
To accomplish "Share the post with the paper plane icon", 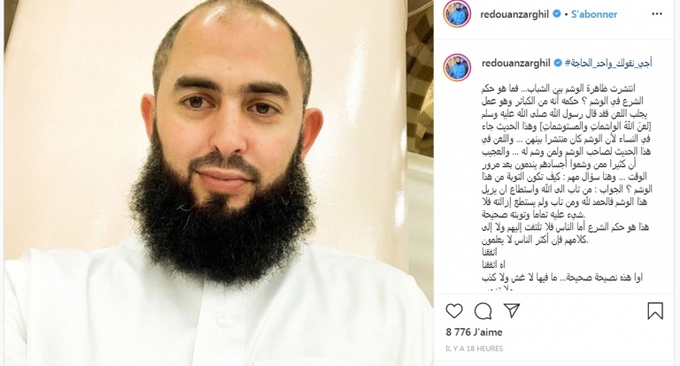I will (511, 310).
